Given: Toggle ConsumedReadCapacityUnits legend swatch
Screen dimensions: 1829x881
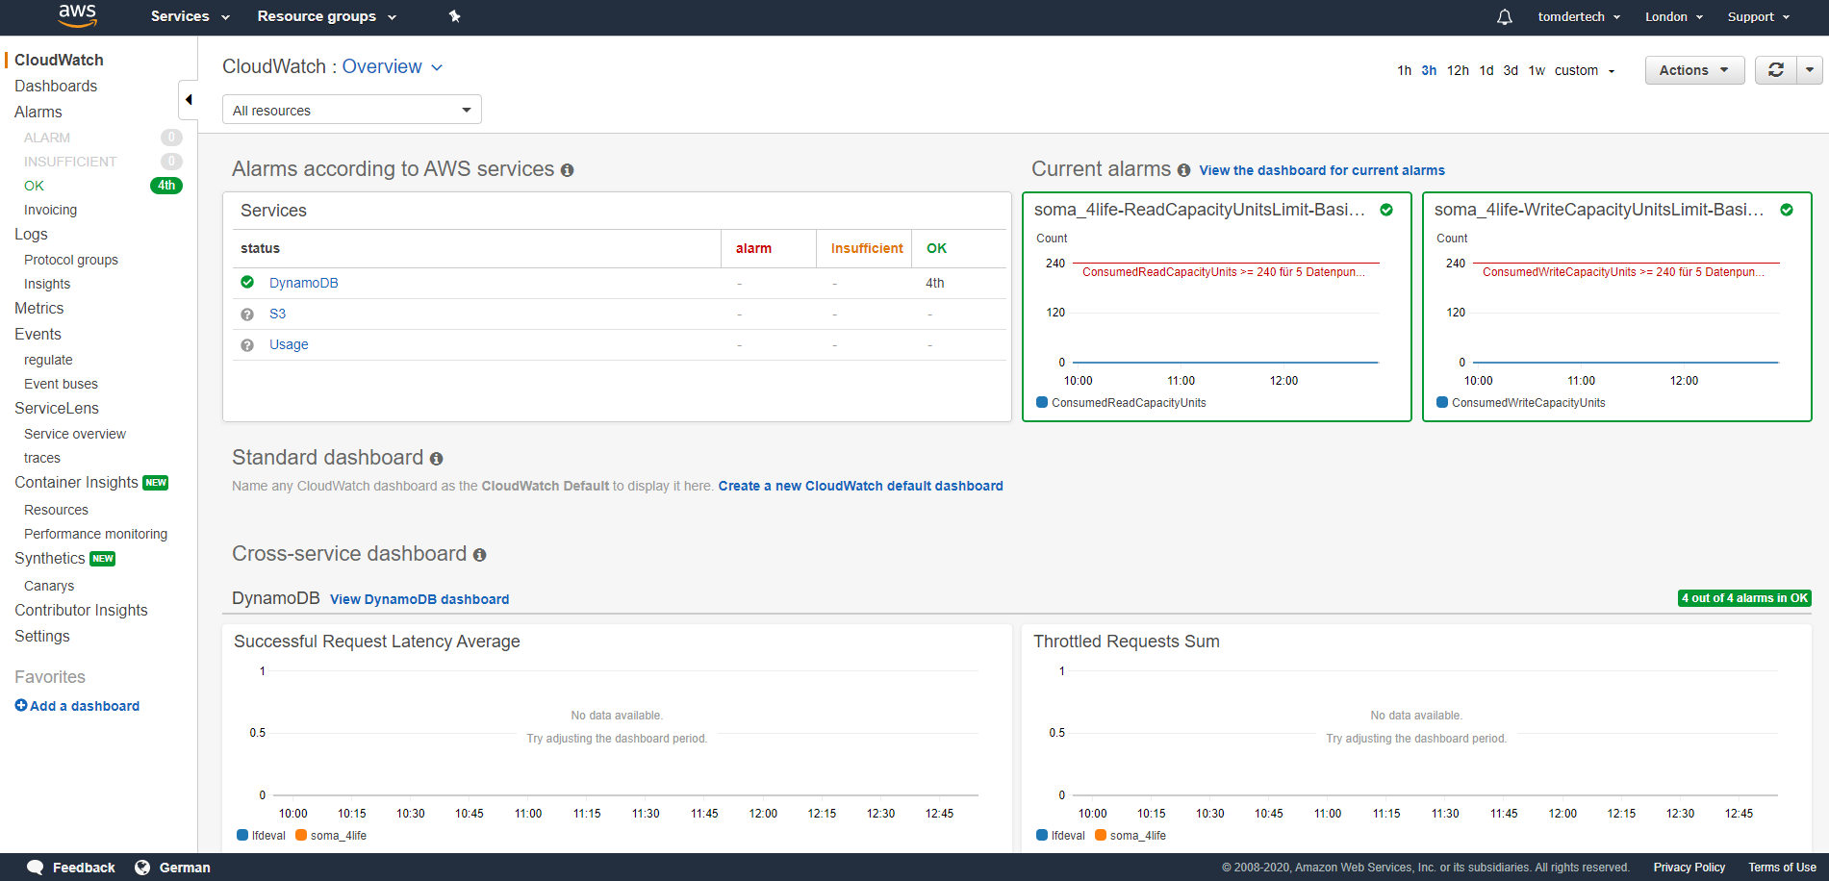Looking at the screenshot, I should 1042,403.
